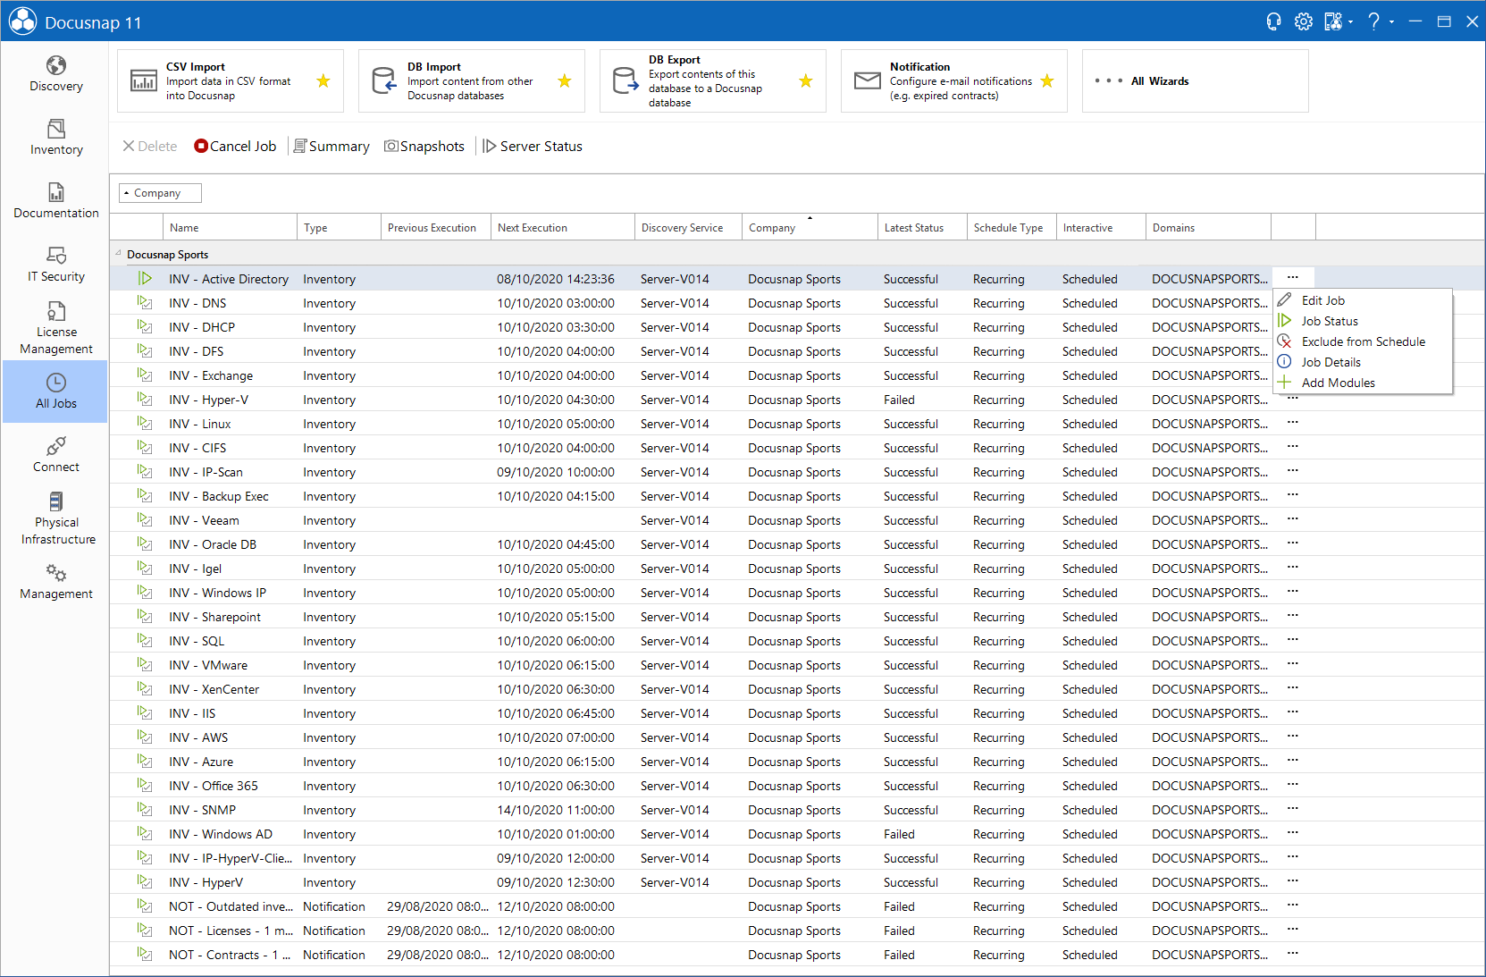1486x977 pixels.
Task: Choose Add Modules in context menu
Action: click(1363, 383)
